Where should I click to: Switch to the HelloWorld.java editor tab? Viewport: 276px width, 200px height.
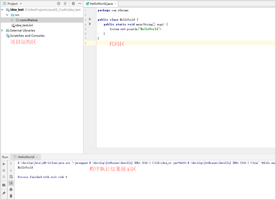click(x=101, y=4)
